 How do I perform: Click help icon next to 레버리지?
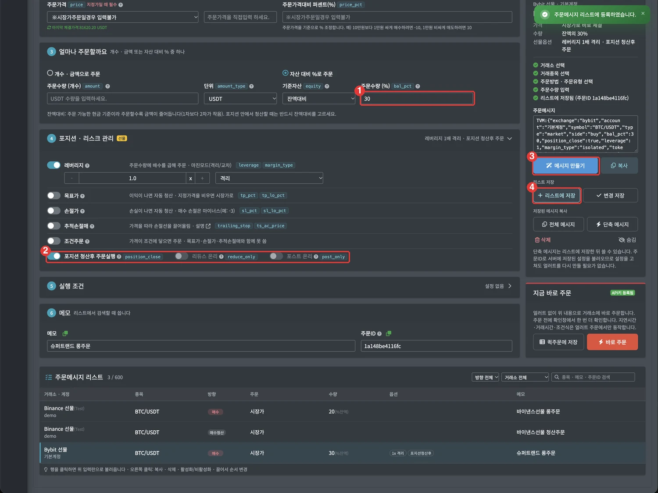coord(87,166)
